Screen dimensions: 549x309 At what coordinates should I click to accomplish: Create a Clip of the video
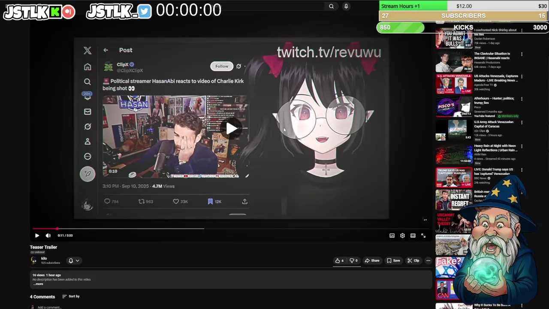tap(413, 261)
